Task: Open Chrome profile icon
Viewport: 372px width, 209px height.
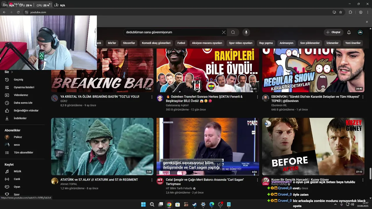Action: [x=361, y=12]
